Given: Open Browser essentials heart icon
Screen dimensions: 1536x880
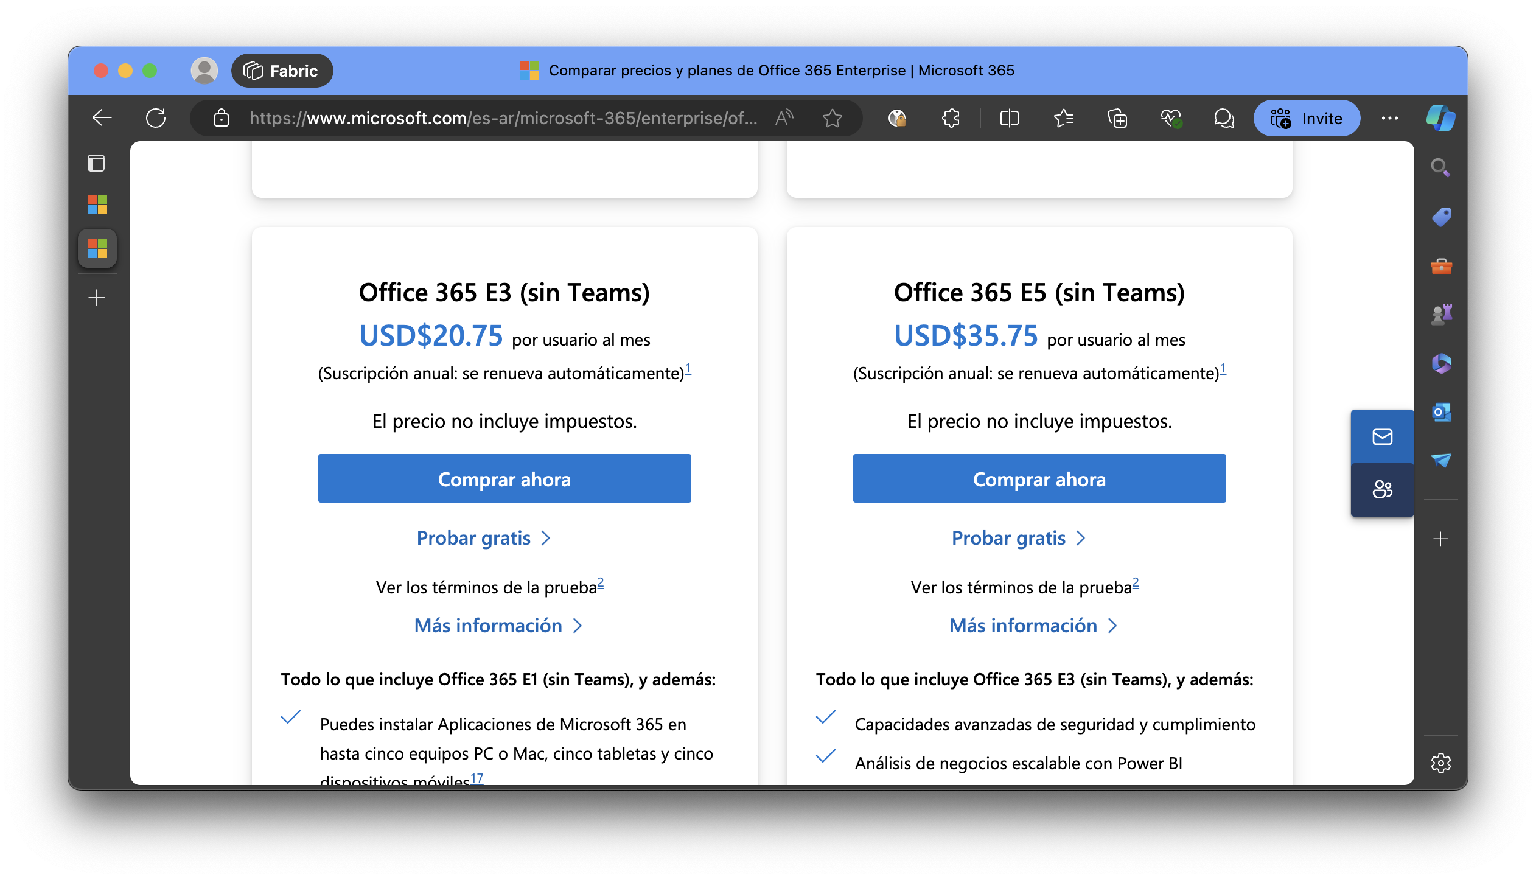Looking at the screenshot, I should (1171, 117).
